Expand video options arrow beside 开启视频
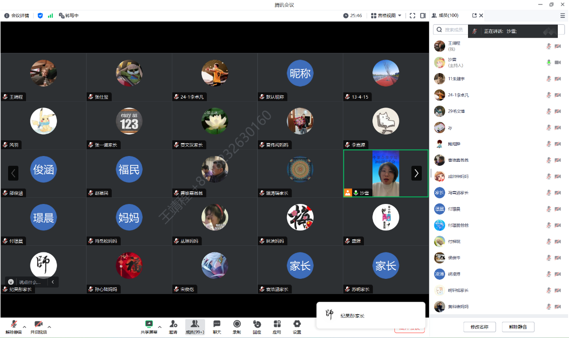 [49, 326]
